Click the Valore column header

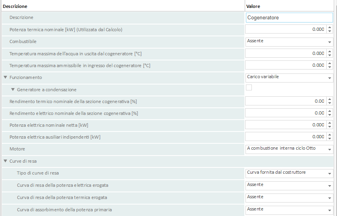click(253, 6)
